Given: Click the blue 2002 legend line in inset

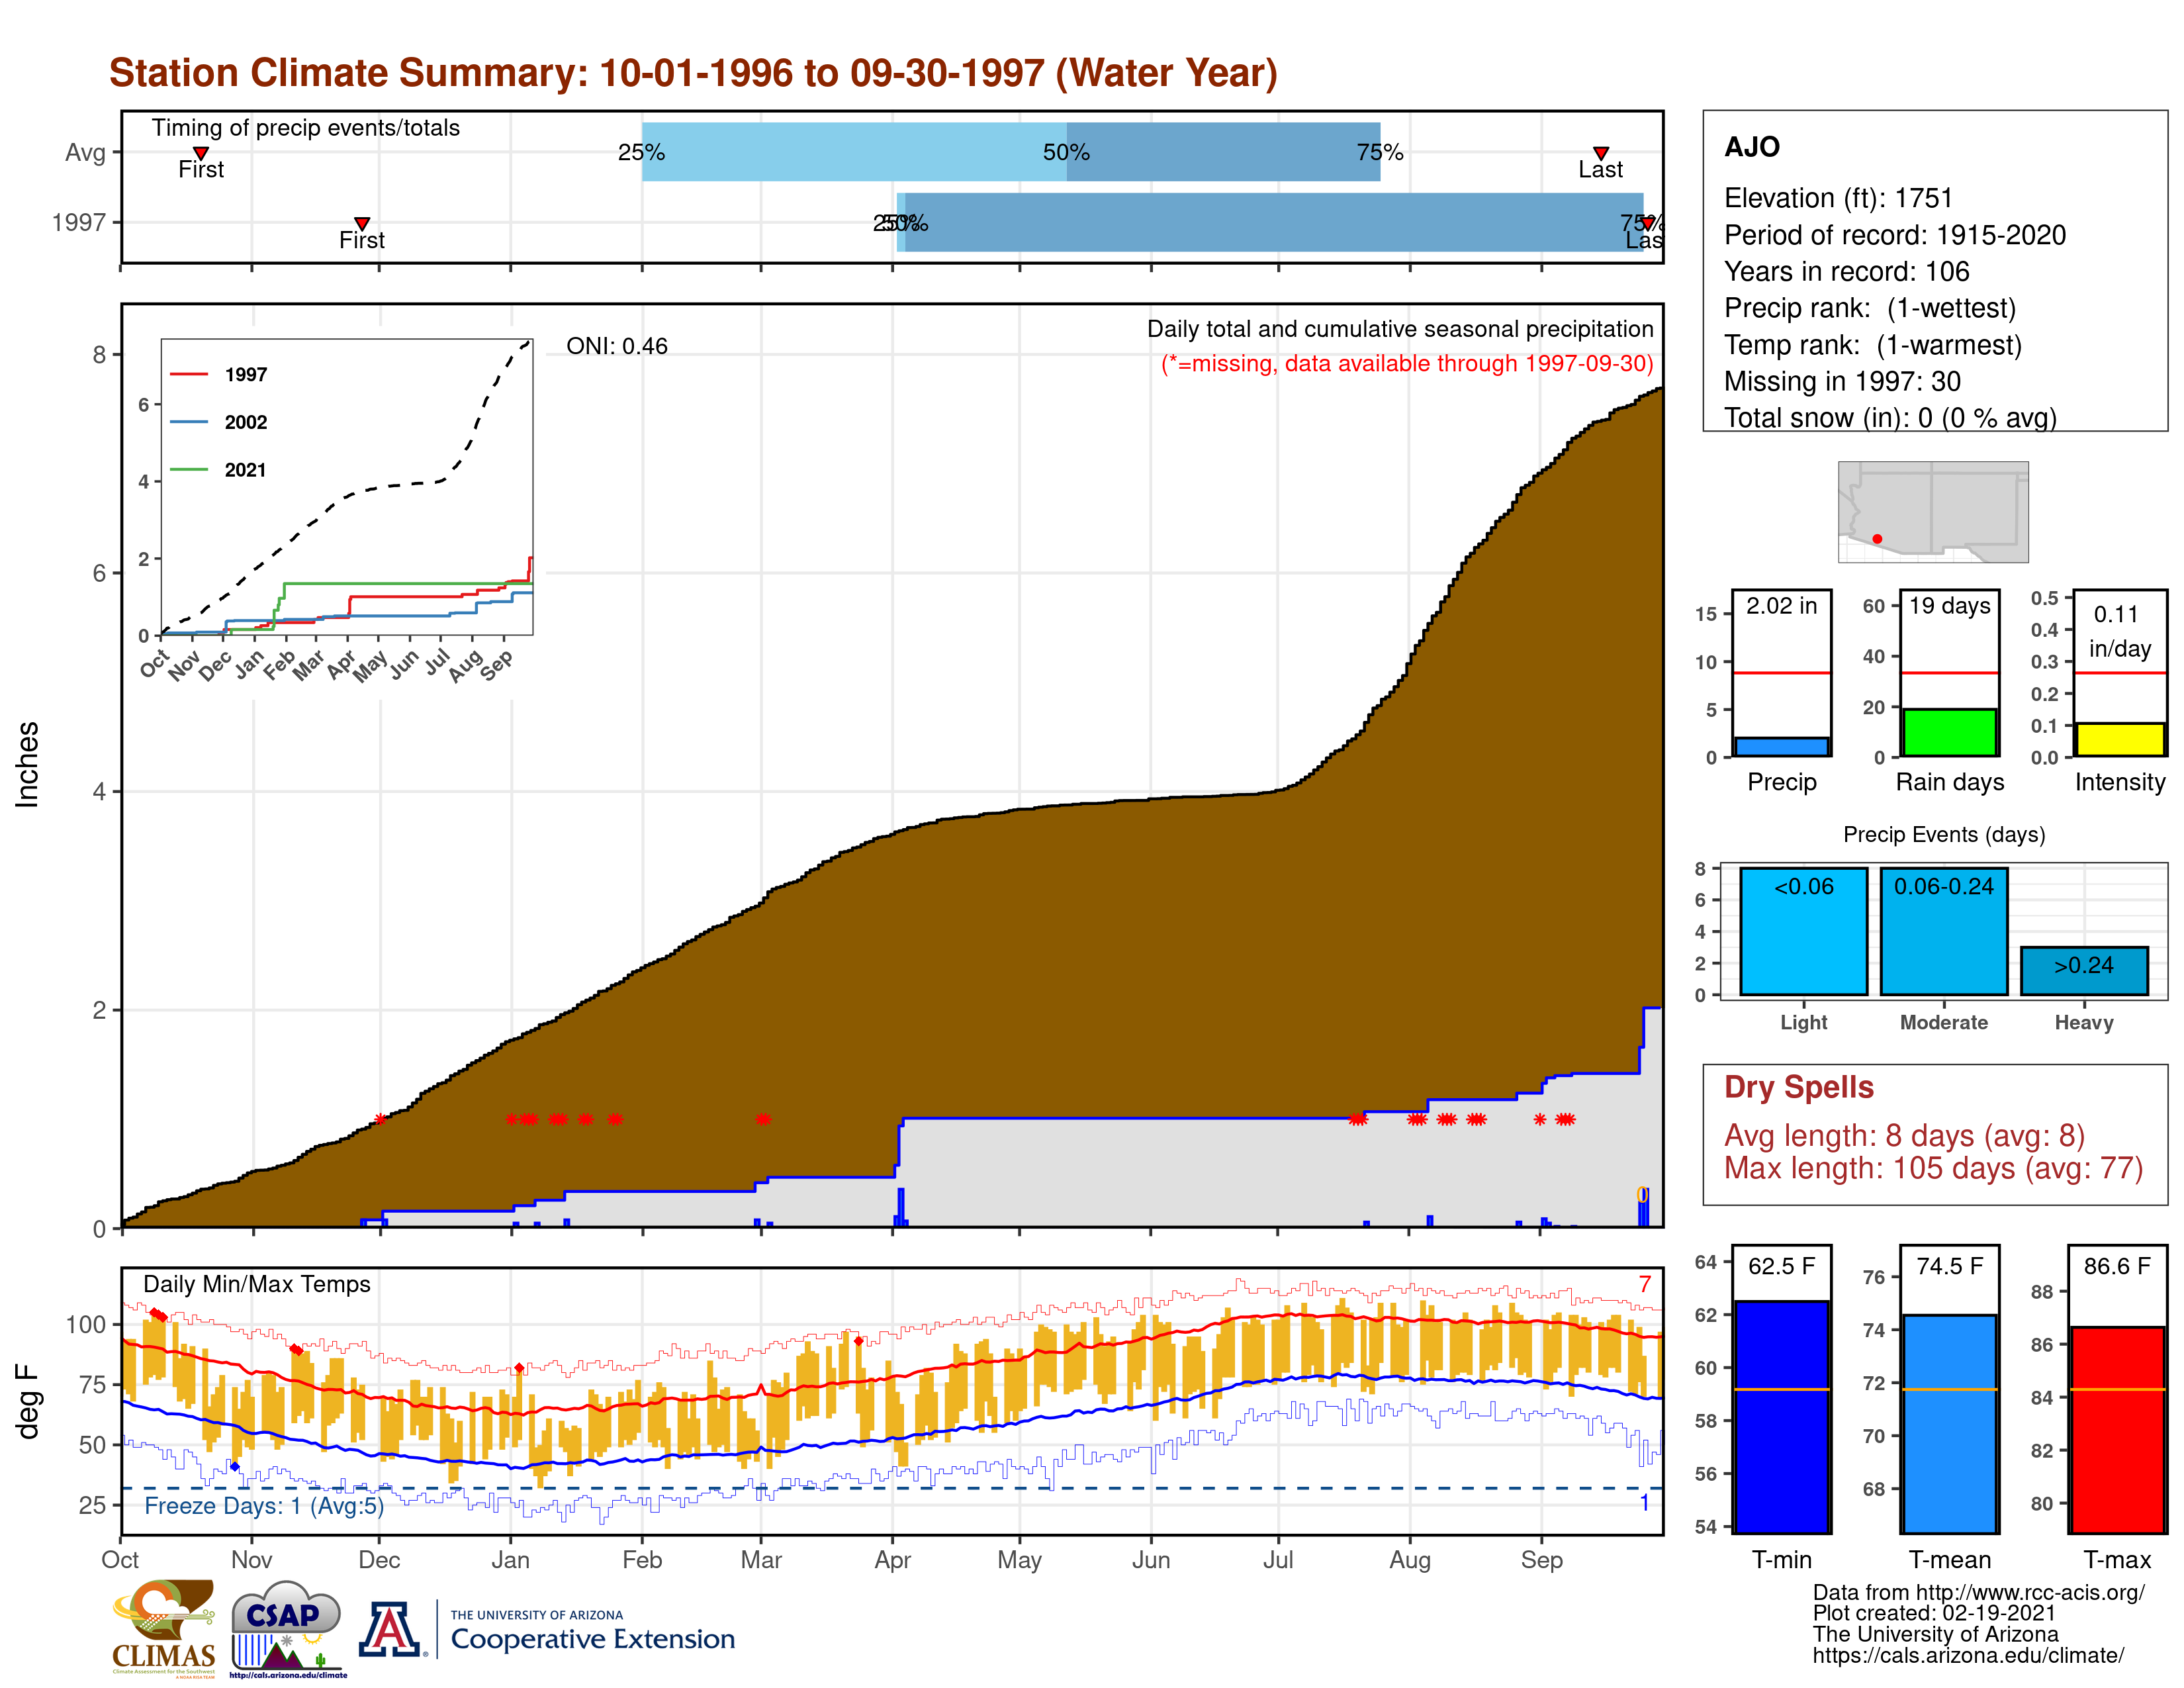Looking at the screenshot, I should click(x=188, y=422).
